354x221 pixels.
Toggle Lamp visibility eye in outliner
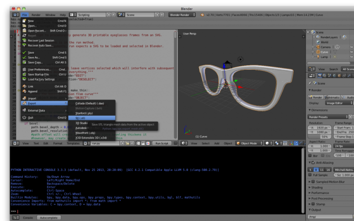pos(352,57)
